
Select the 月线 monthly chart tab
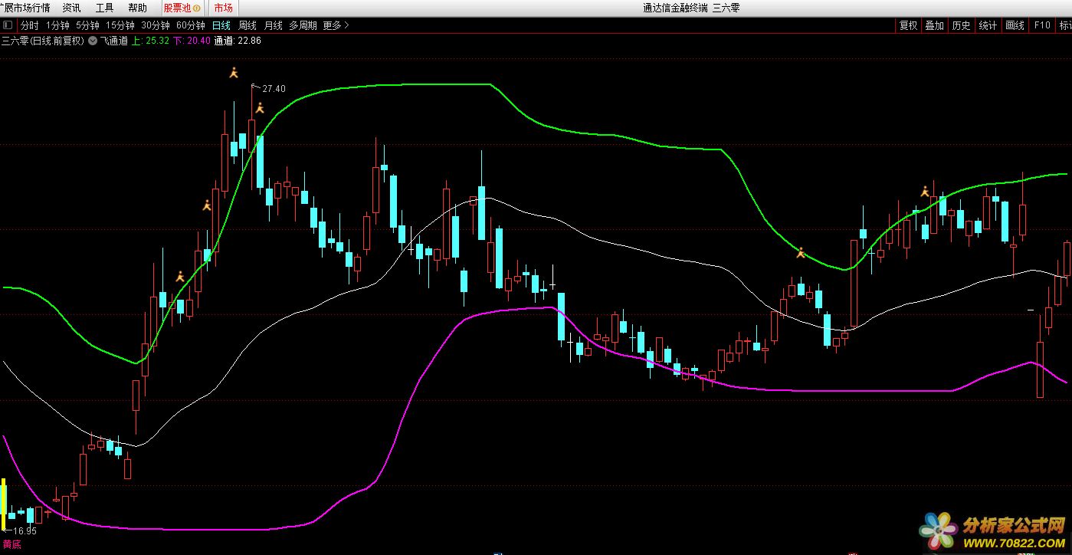coord(274,25)
